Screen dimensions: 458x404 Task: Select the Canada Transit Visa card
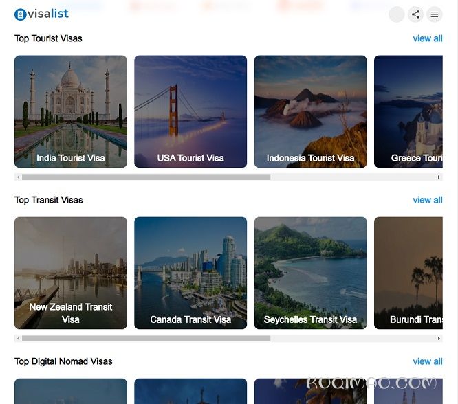point(190,273)
